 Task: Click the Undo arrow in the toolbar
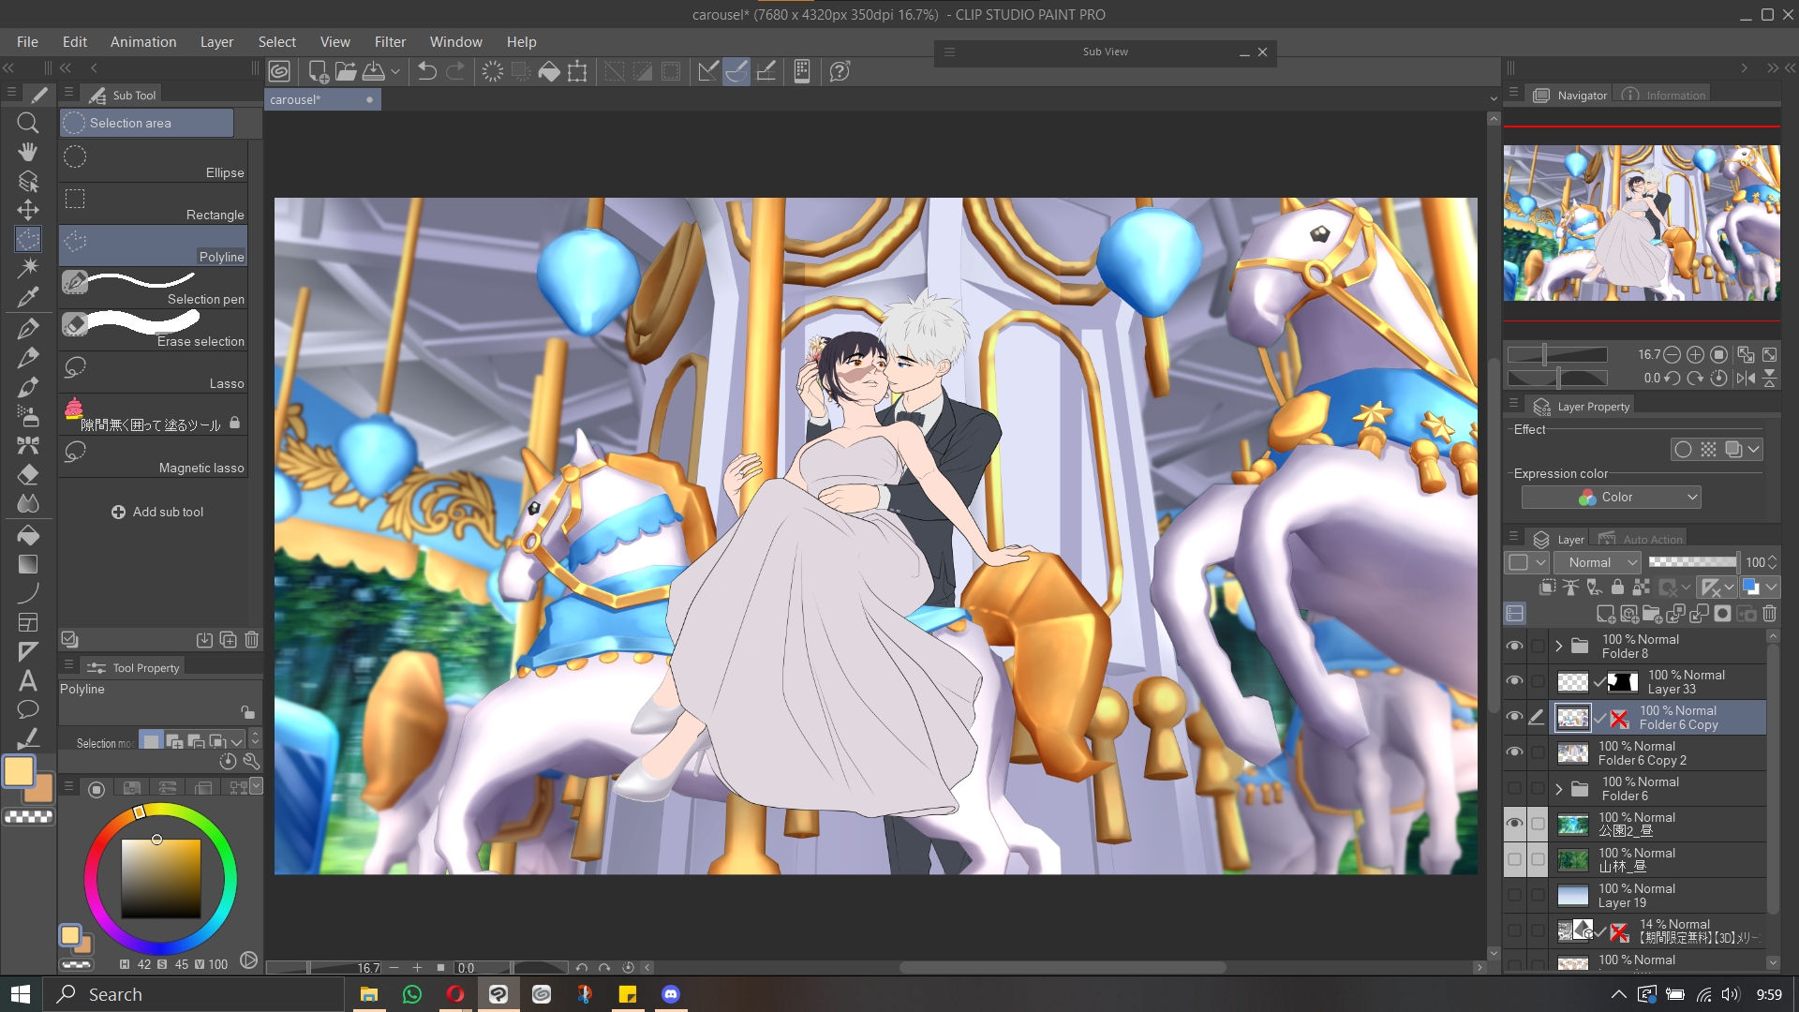tap(427, 71)
